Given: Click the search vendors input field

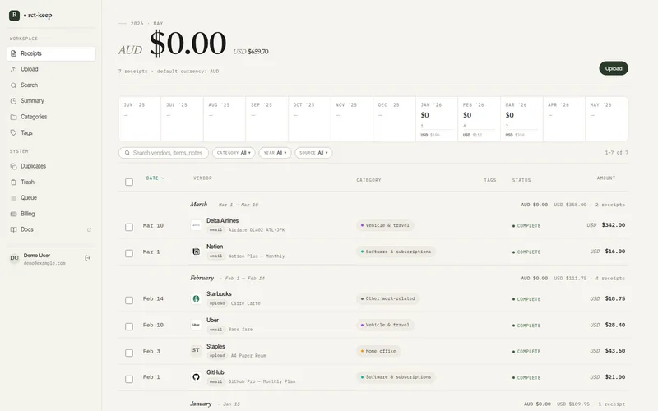Looking at the screenshot, I should click(x=164, y=153).
